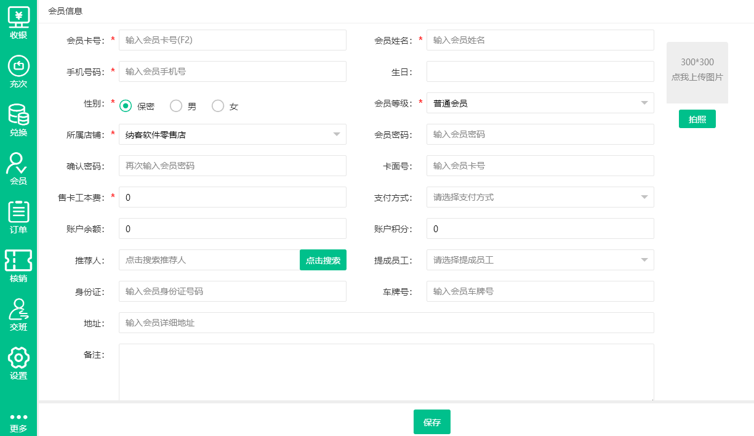Open the 提成员工 employee dropdown

644,260
